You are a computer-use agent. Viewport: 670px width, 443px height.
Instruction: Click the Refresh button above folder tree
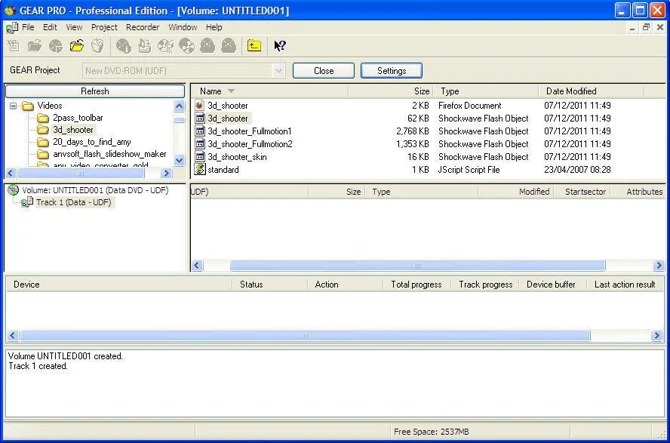pyautogui.click(x=95, y=91)
